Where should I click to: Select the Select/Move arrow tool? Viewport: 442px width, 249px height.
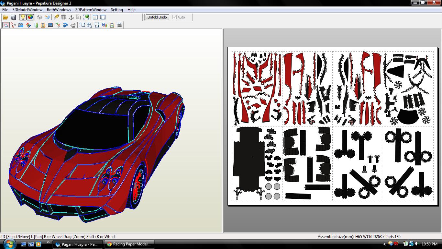[6, 25]
